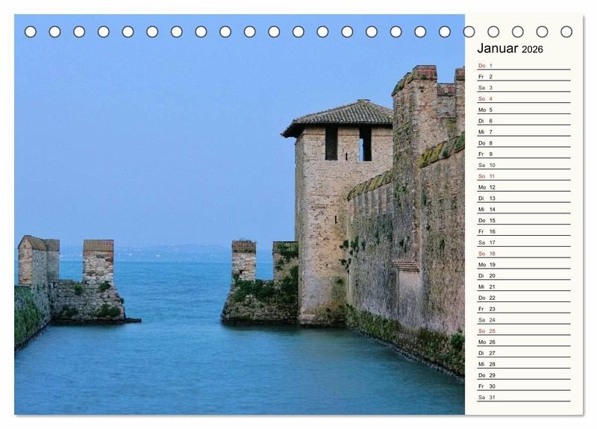Viewport: 597px width, 429px height.
Task: Select the 'Sa 3' calendar row
Action: [x=524, y=87]
